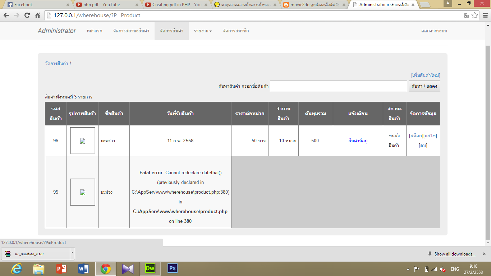This screenshot has height=276, width=491.
Task: Close the Facebook tab
Action: pos(68,5)
